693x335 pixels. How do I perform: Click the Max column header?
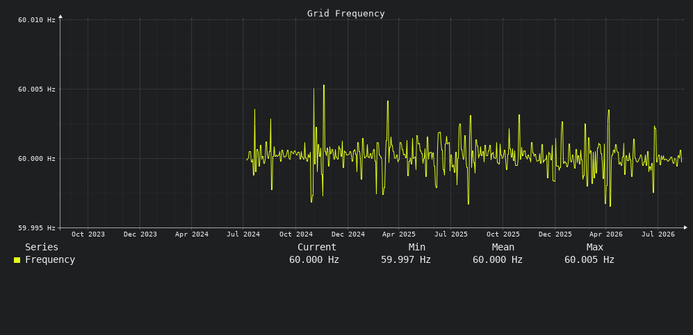(x=595, y=248)
